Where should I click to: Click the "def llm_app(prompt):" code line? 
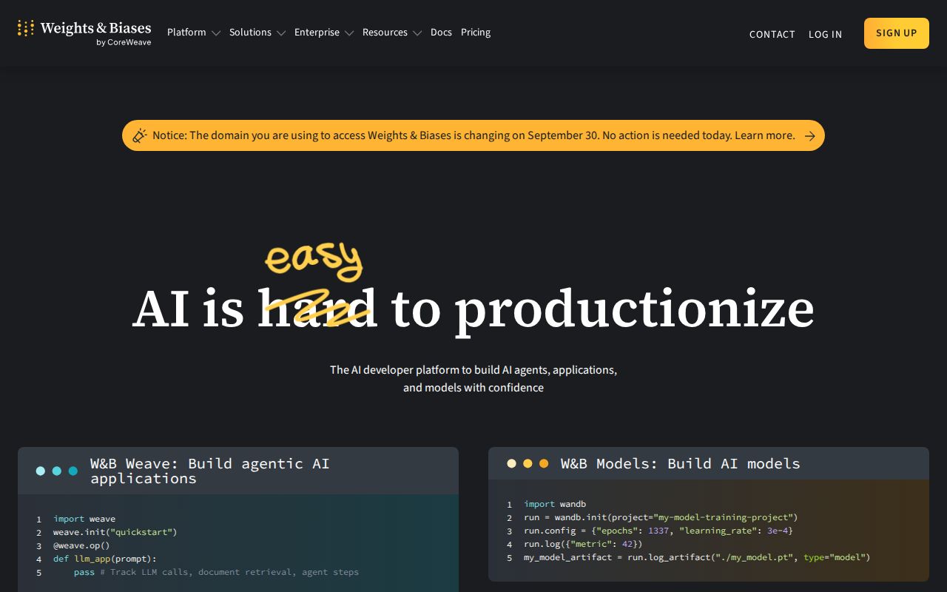(x=105, y=559)
